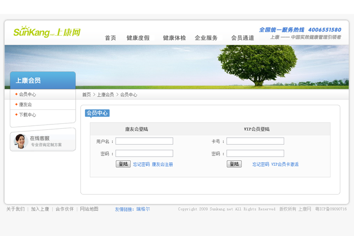This screenshot has height=236, width=354.
Task: Select 会员中心 in the left sidebar
Action: pyautogui.click(x=28, y=94)
